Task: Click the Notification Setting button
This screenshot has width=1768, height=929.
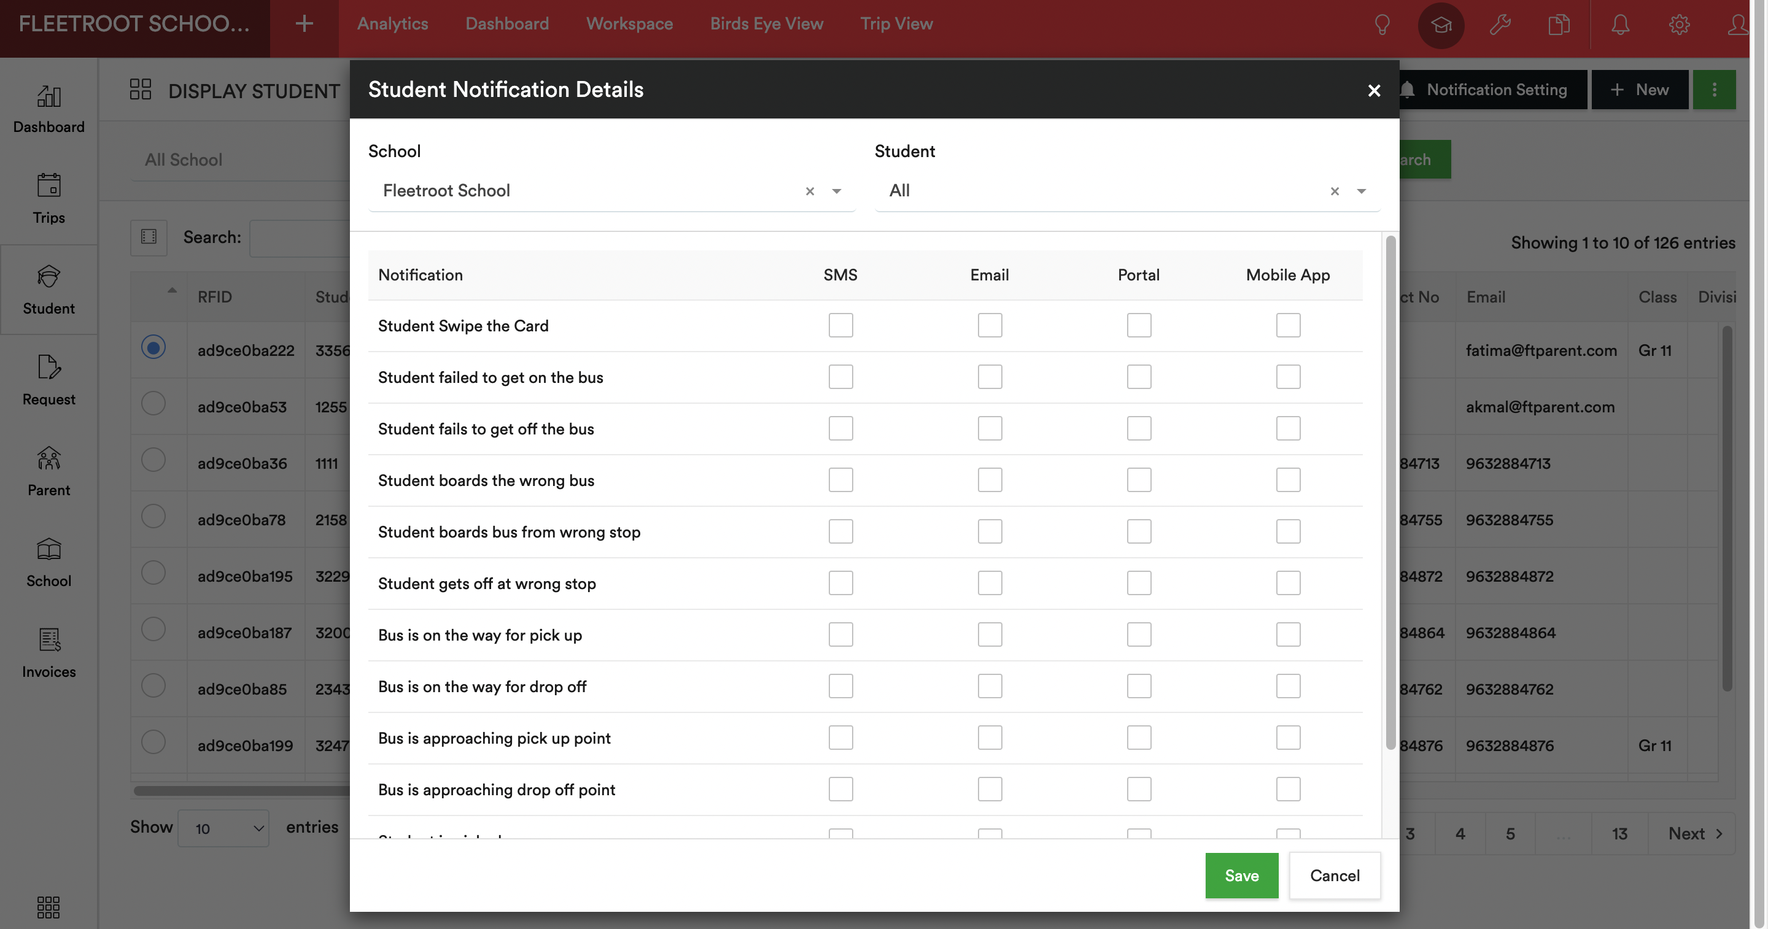Action: (1493, 89)
